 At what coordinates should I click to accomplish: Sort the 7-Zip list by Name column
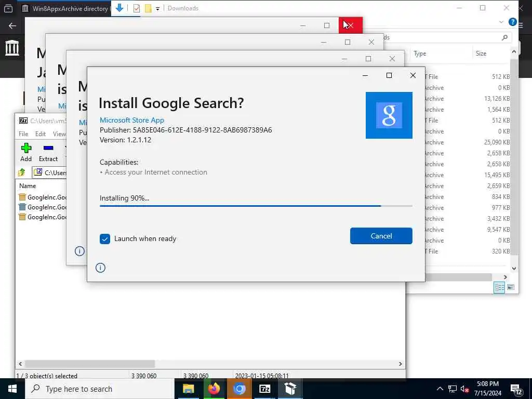point(28,186)
